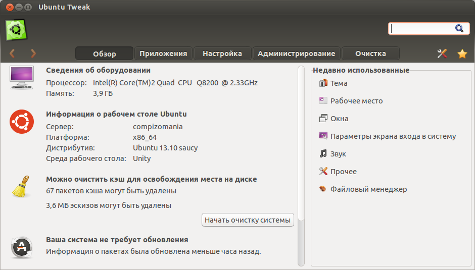
Task: Click Начать очистку системы button
Action: point(248,220)
